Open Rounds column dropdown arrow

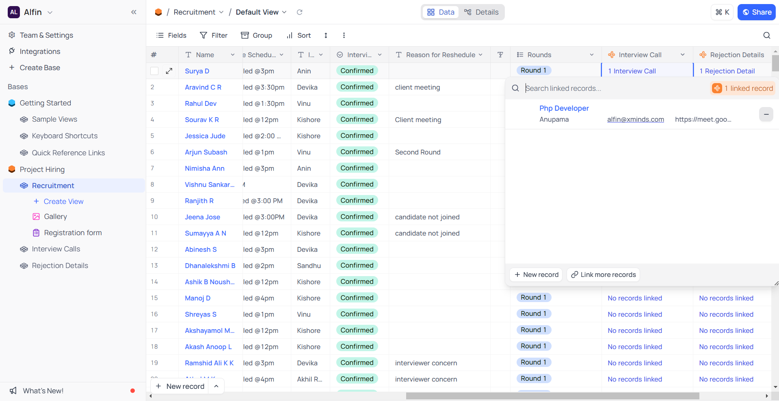[592, 55]
